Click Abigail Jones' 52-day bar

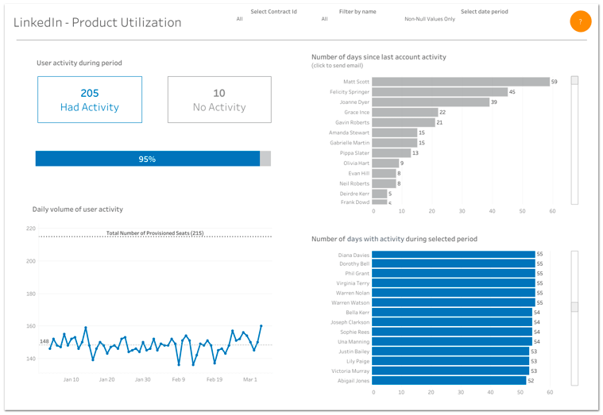tap(449, 380)
